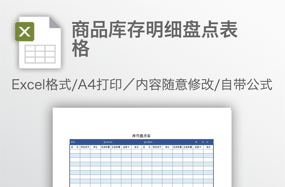
Task: Open the spreadsheet preview thumbnail
Action: [x=142, y=147]
